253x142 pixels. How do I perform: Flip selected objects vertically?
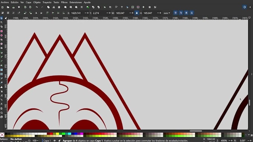tap(41, 13)
